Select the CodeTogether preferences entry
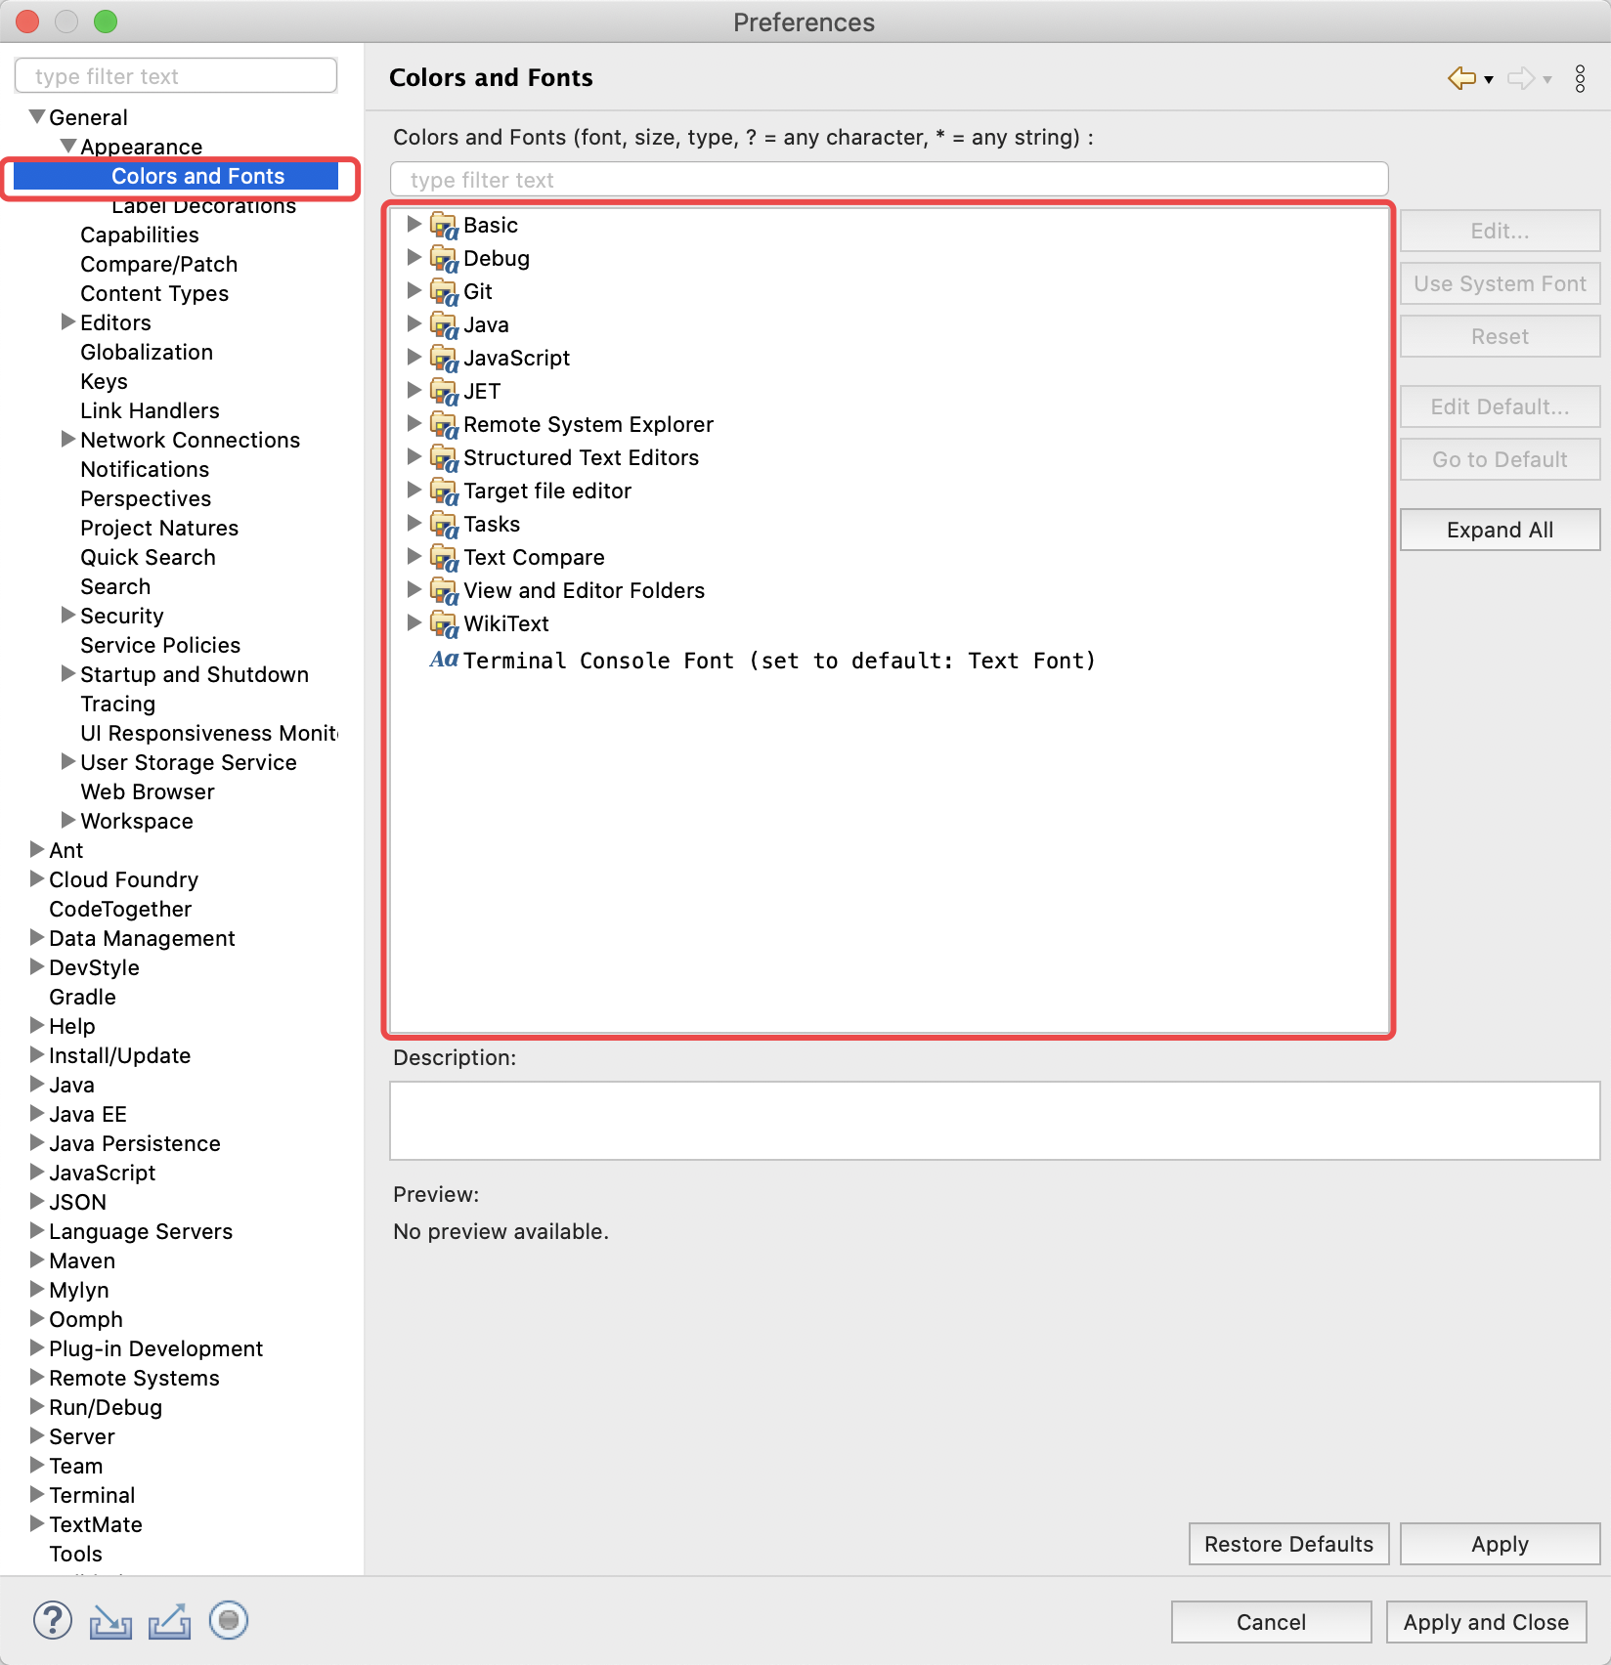The image size is (1611, 1665). tap(120, 910)
